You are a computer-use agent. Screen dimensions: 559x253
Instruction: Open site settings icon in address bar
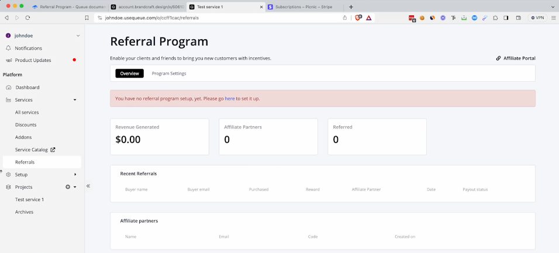(x=100, y=18)
